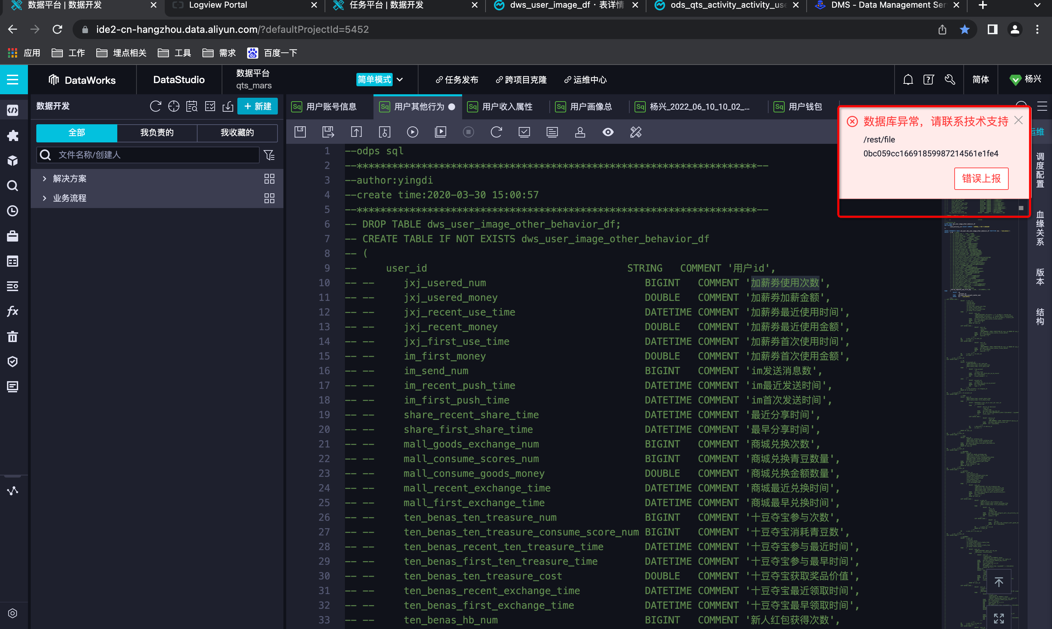1052x629 pixels.
Task: Open the help question mark icon
Action: tap(929, 80)
